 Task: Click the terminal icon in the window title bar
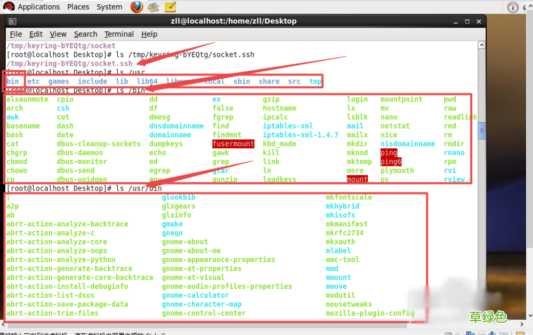[12, 21]
